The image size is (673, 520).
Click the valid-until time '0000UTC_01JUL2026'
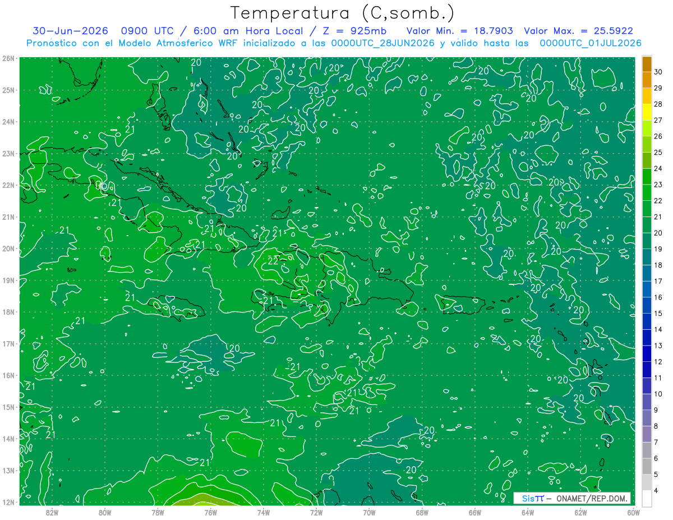(x=591, y=43)
